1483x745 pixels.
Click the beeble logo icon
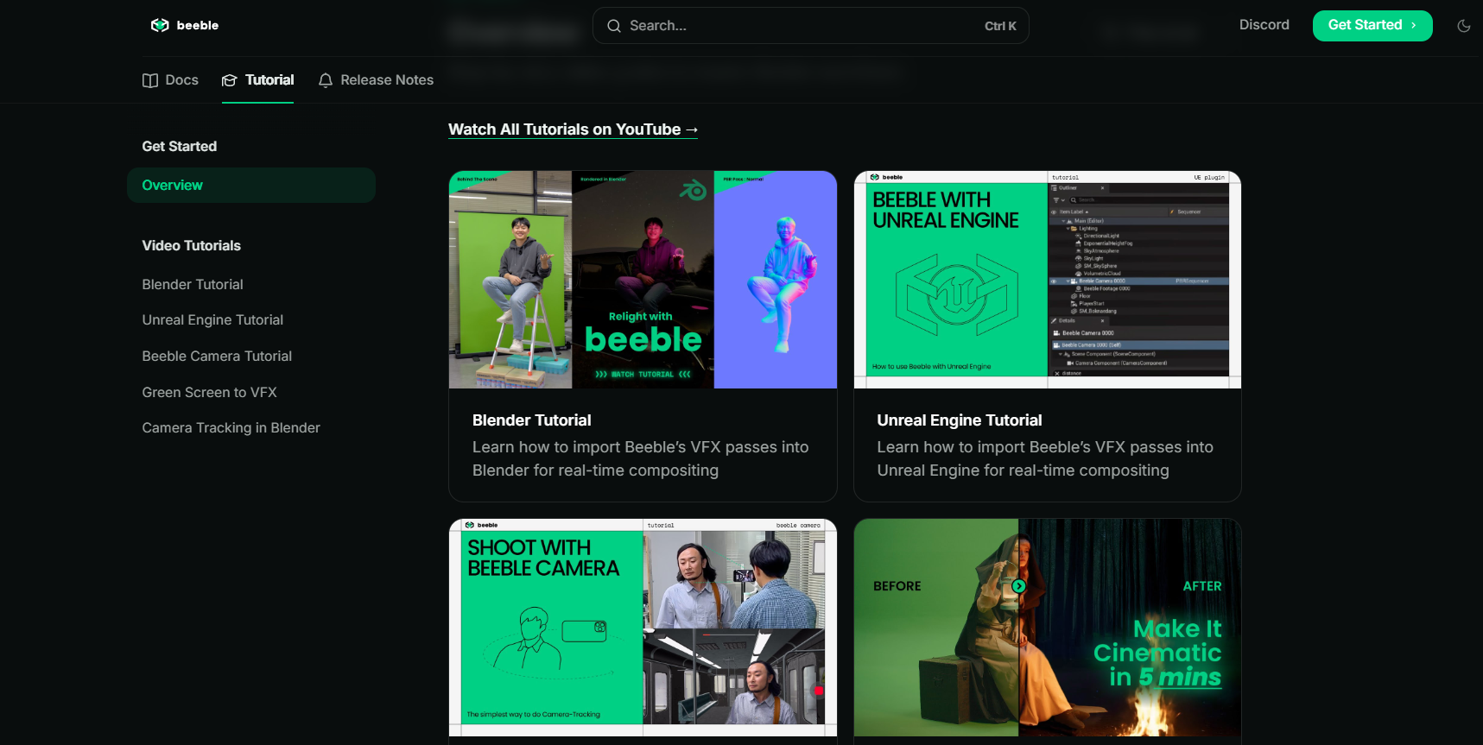(x=160, y=25)
